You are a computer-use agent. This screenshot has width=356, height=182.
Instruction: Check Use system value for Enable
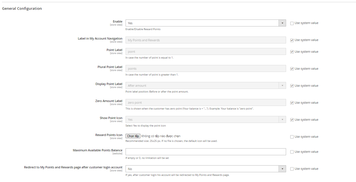[x=292, y=23]
